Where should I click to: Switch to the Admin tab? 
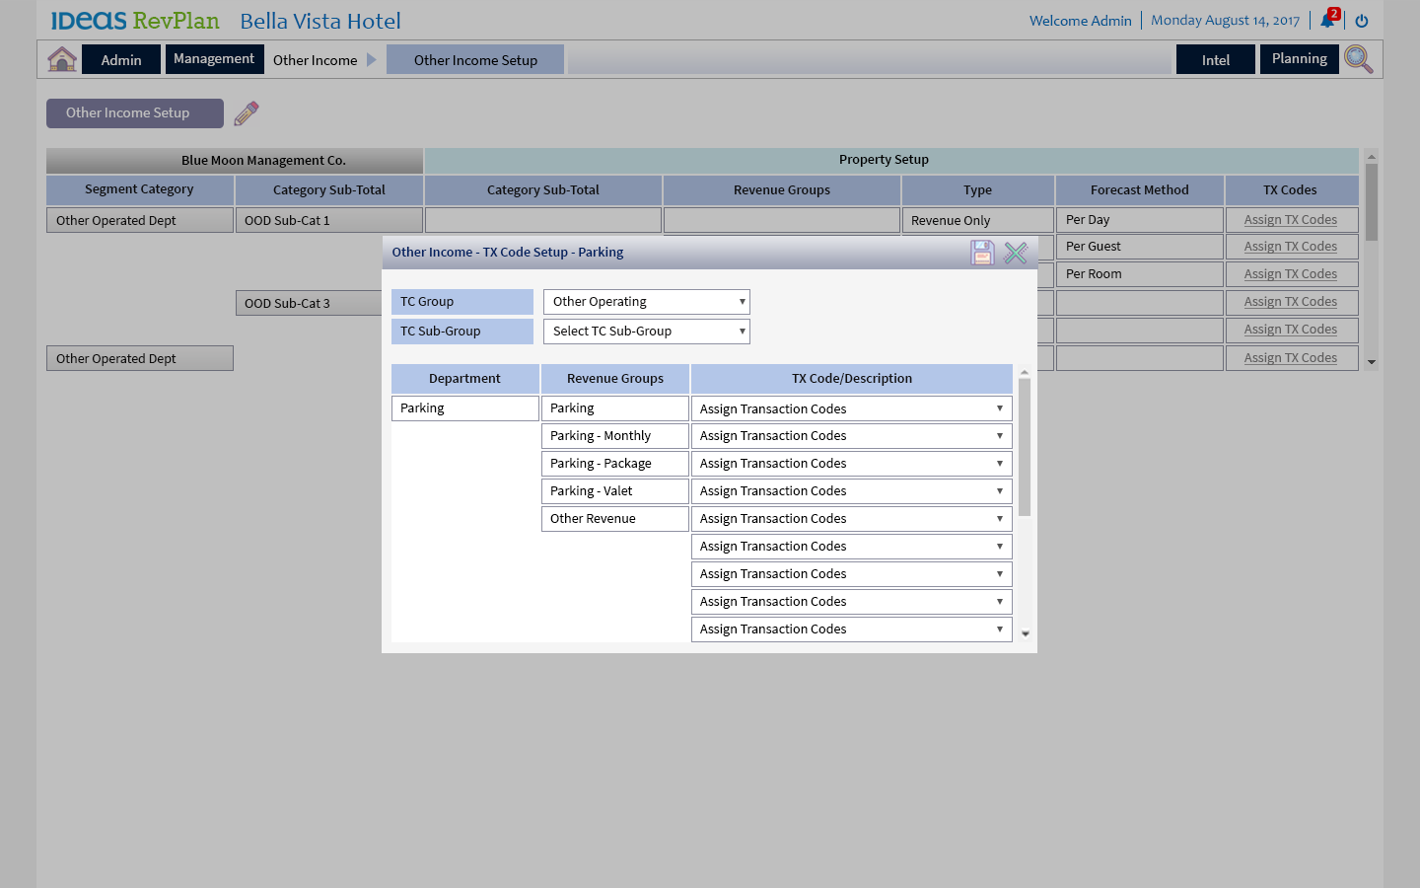click(x=121, y=60)
